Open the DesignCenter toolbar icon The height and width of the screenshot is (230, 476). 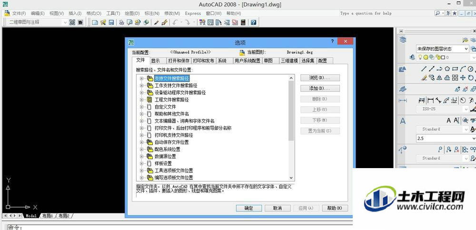(x=210, y=22)
